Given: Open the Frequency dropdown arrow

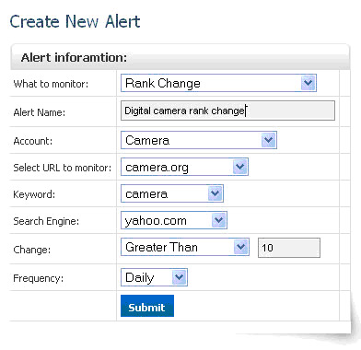Looking at the screenshot, I should (x=180, y=277).
